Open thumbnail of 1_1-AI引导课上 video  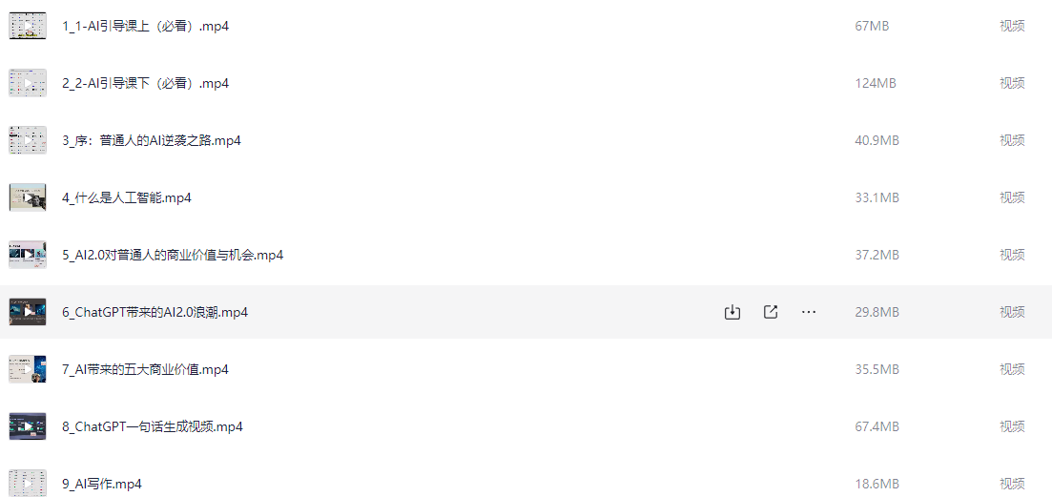pyautogui.click(x=28, y=26)
